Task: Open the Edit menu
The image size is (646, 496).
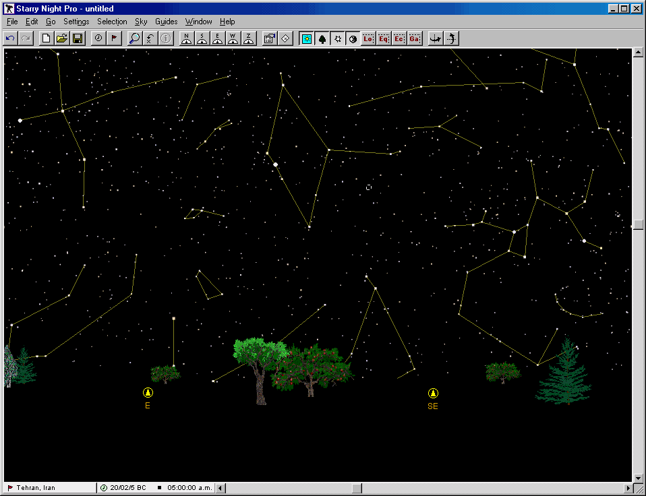Action: pos(32,22)
